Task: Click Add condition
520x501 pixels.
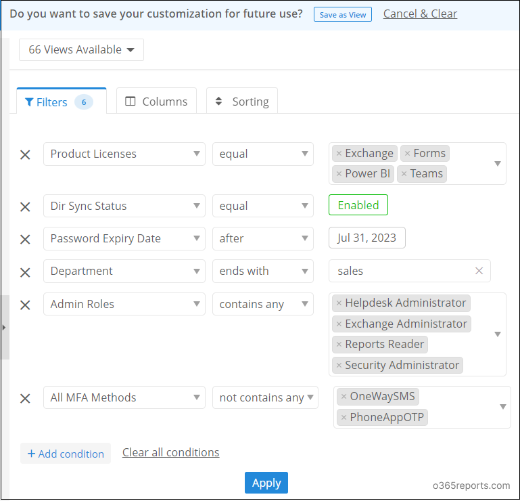Action: (66, 454)
